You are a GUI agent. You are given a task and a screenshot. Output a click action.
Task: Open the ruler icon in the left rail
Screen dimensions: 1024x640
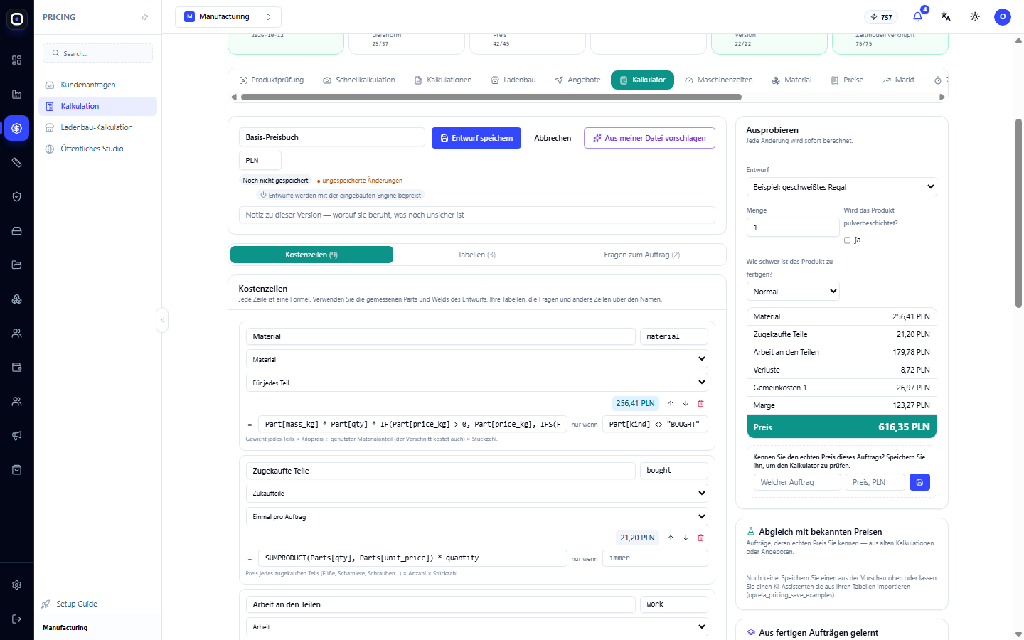[x=17, y=163]
